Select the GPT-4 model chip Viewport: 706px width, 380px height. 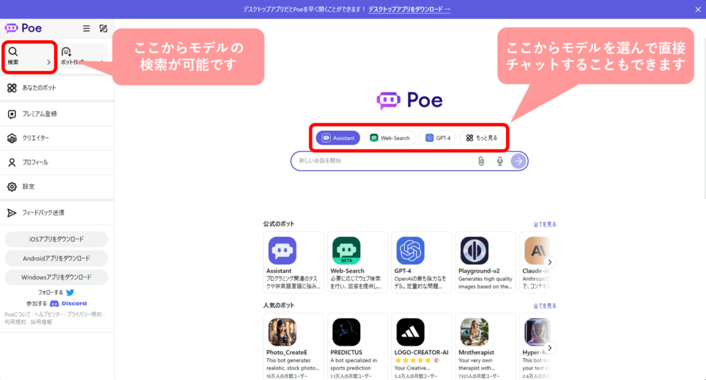[438, 138]
